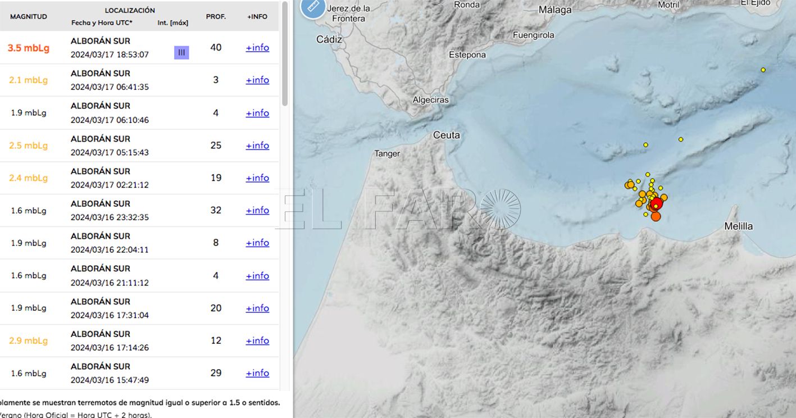Click the ALBORÁN SUR label in the top row
This screenshot has width=796, height=418.
(x=99, y=40)
